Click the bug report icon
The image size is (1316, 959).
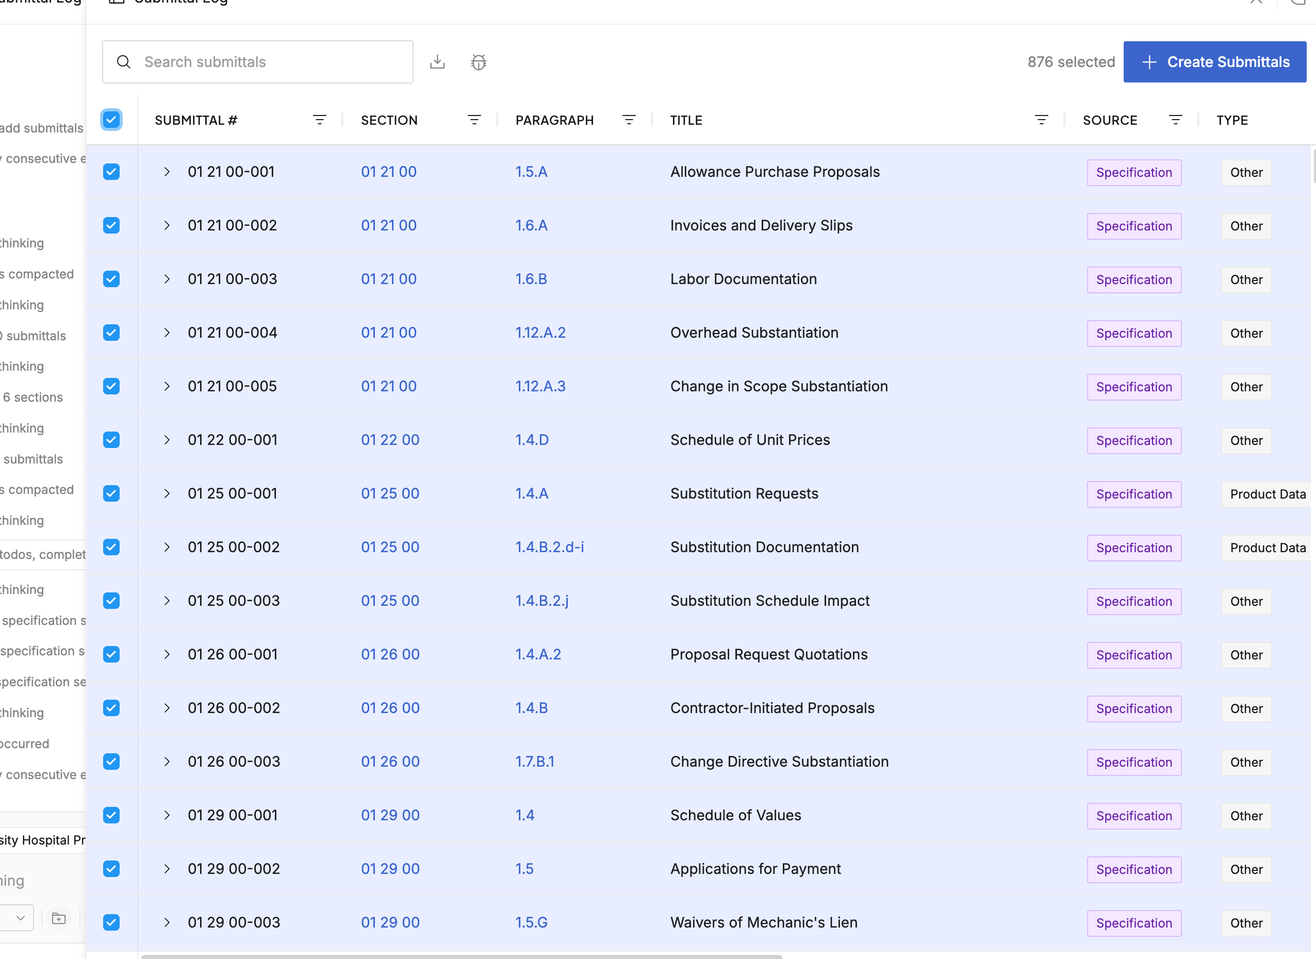click(479, 61)
